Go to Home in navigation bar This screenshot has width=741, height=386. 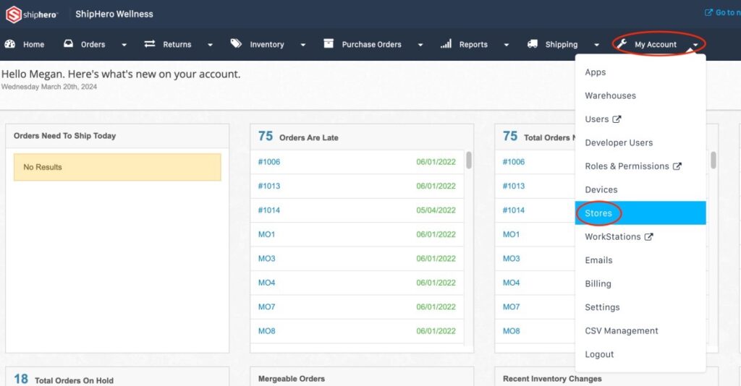(x=33, y=44)
